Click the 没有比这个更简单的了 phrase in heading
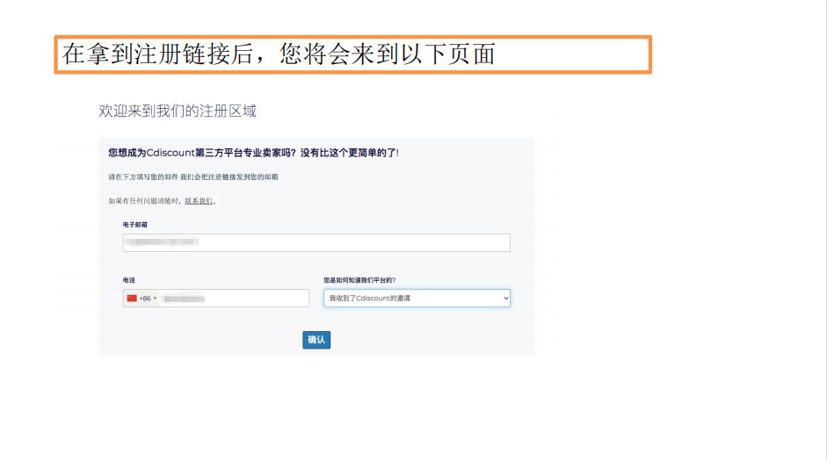 (350, 153)
